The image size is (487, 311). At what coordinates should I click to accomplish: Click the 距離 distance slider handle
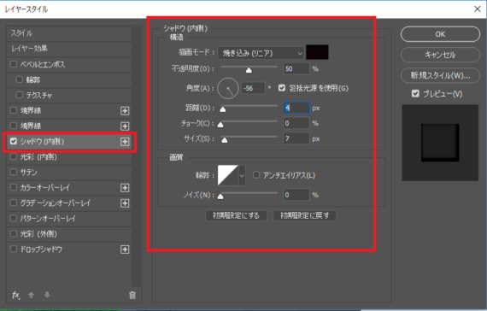[x=223, y=109]
